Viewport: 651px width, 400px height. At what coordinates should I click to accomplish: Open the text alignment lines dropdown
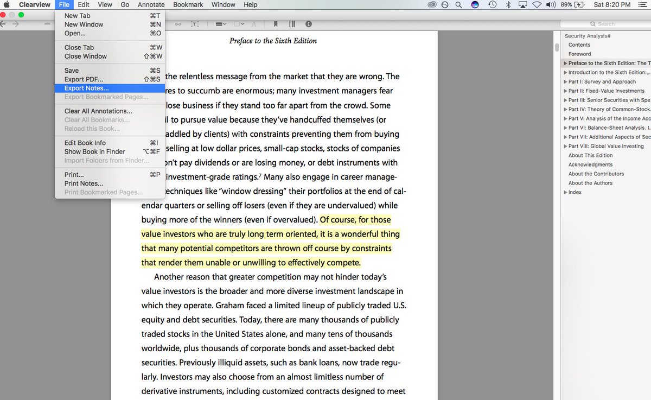coord(222,24)
